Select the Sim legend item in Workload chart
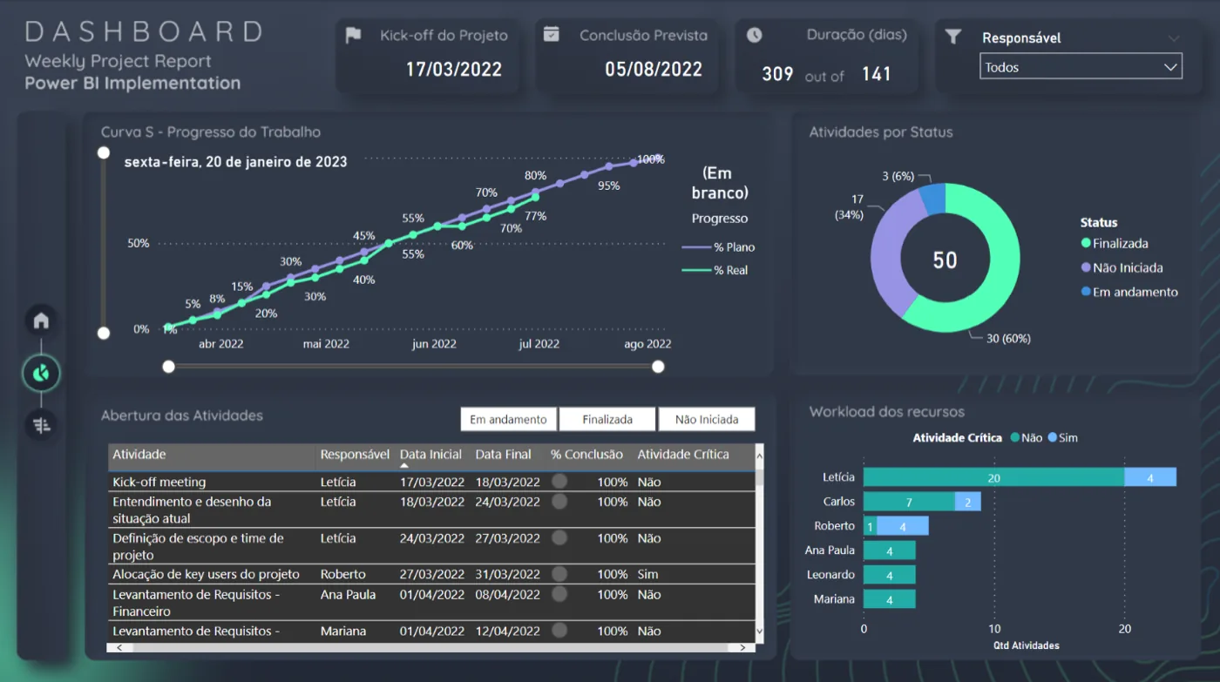 click(1063, 438)
